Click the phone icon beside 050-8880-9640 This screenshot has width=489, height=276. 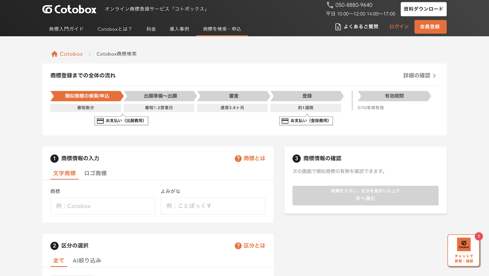pos(330,5)
